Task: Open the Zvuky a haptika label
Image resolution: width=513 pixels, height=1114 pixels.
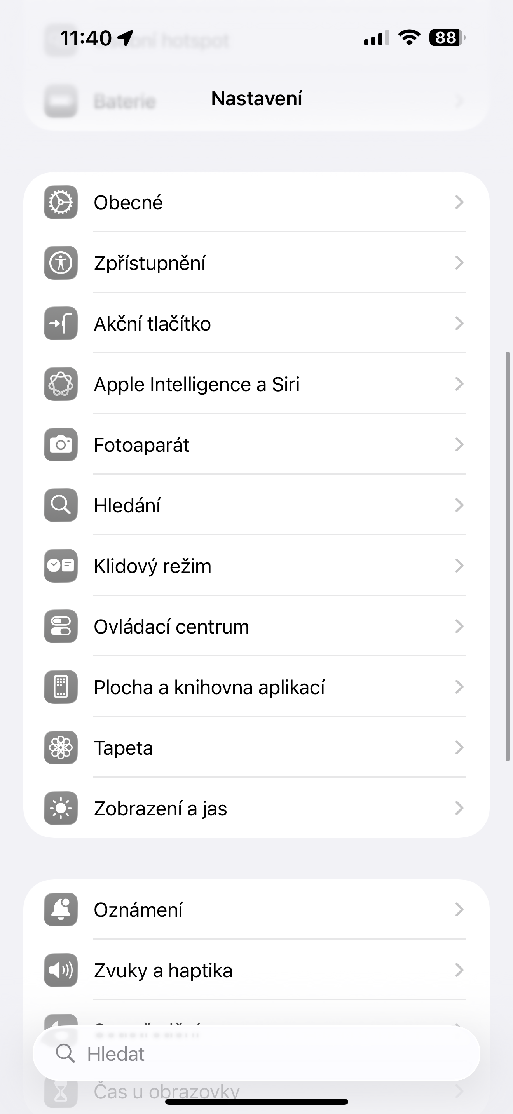Action: coord(163,970)
